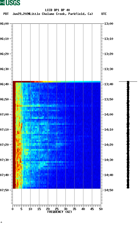Click the 20 Hz frequency axis label

coord(48,209)
